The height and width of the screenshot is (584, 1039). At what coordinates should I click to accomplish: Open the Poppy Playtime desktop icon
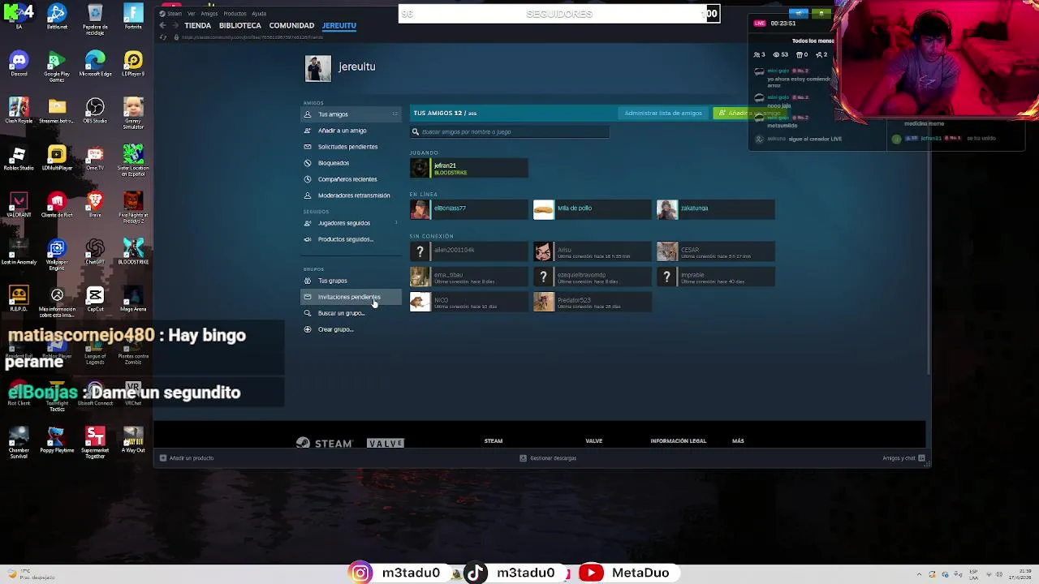point(57,440)
